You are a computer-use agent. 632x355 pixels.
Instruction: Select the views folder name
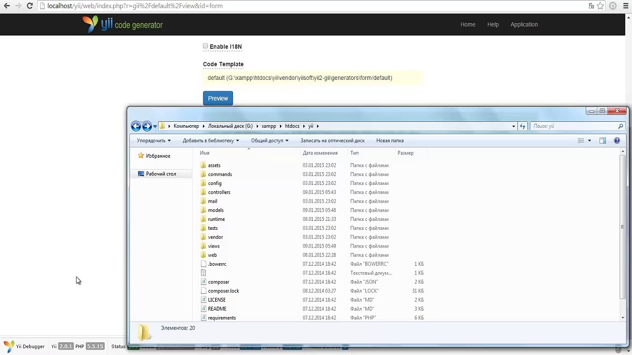pos(214,246)
